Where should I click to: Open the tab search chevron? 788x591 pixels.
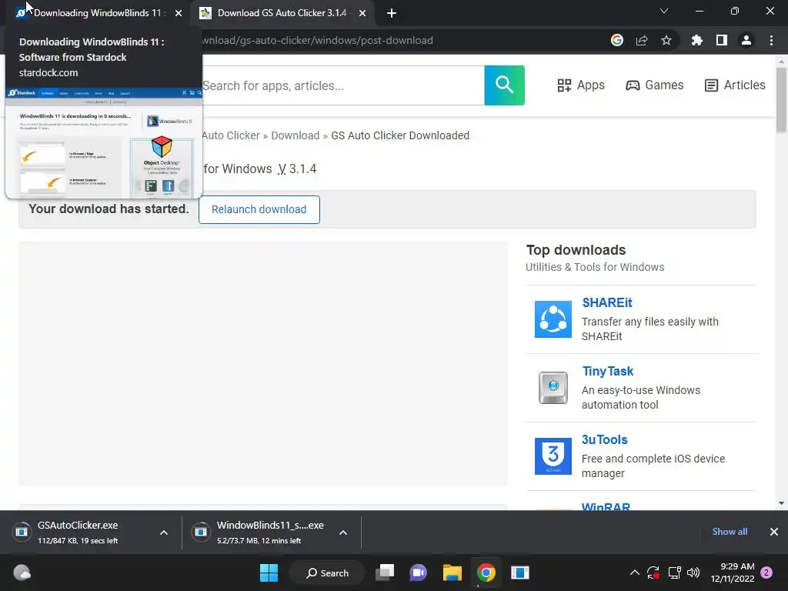(x=664, y=11)
